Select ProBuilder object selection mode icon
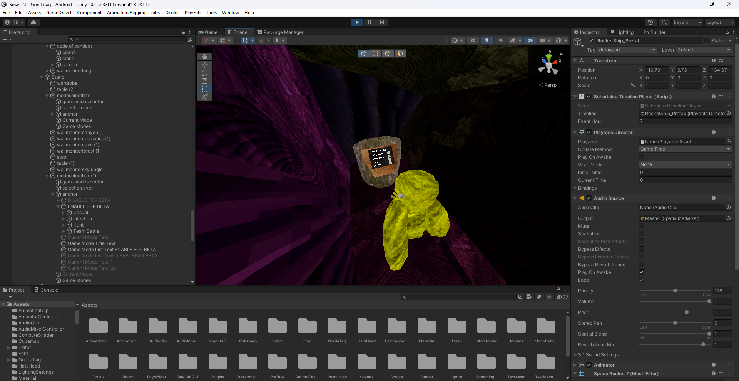The height and width of the screenshot is (381, 739). point(364,54)
